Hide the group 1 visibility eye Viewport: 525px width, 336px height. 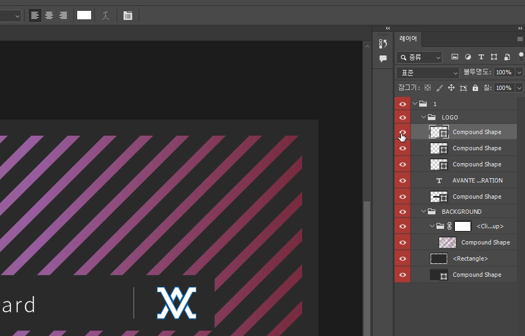[x=403, y=104]
